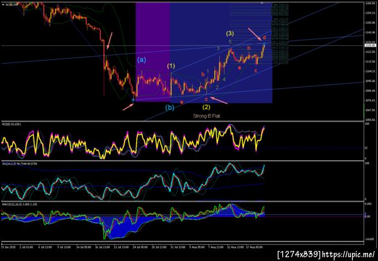Image resolution: width=378 pixels, height=261 pixels.
Task: Select the gray 5 sub-wave label
Action: click(x=230, y=42)
